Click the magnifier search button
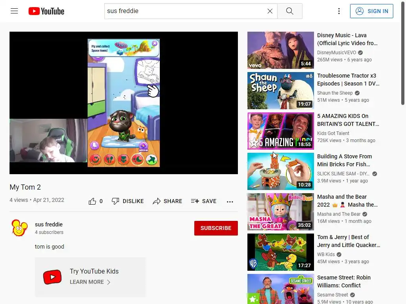 (x=290, y=11)
